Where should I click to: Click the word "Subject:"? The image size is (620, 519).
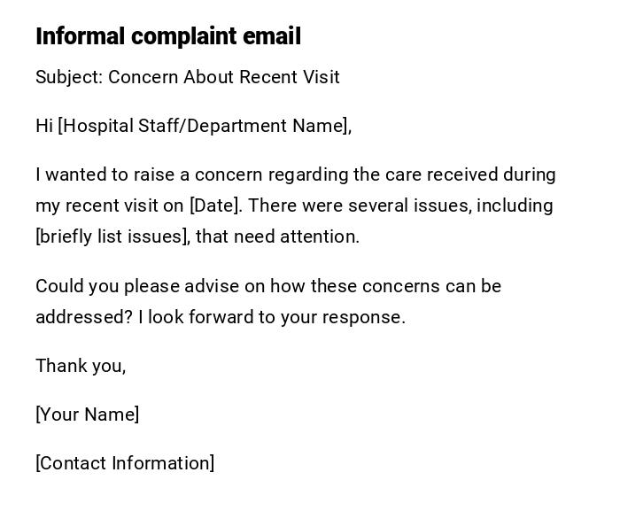coord(69,77)
